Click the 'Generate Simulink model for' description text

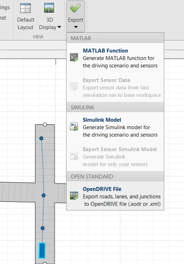[x=116, y=127]
